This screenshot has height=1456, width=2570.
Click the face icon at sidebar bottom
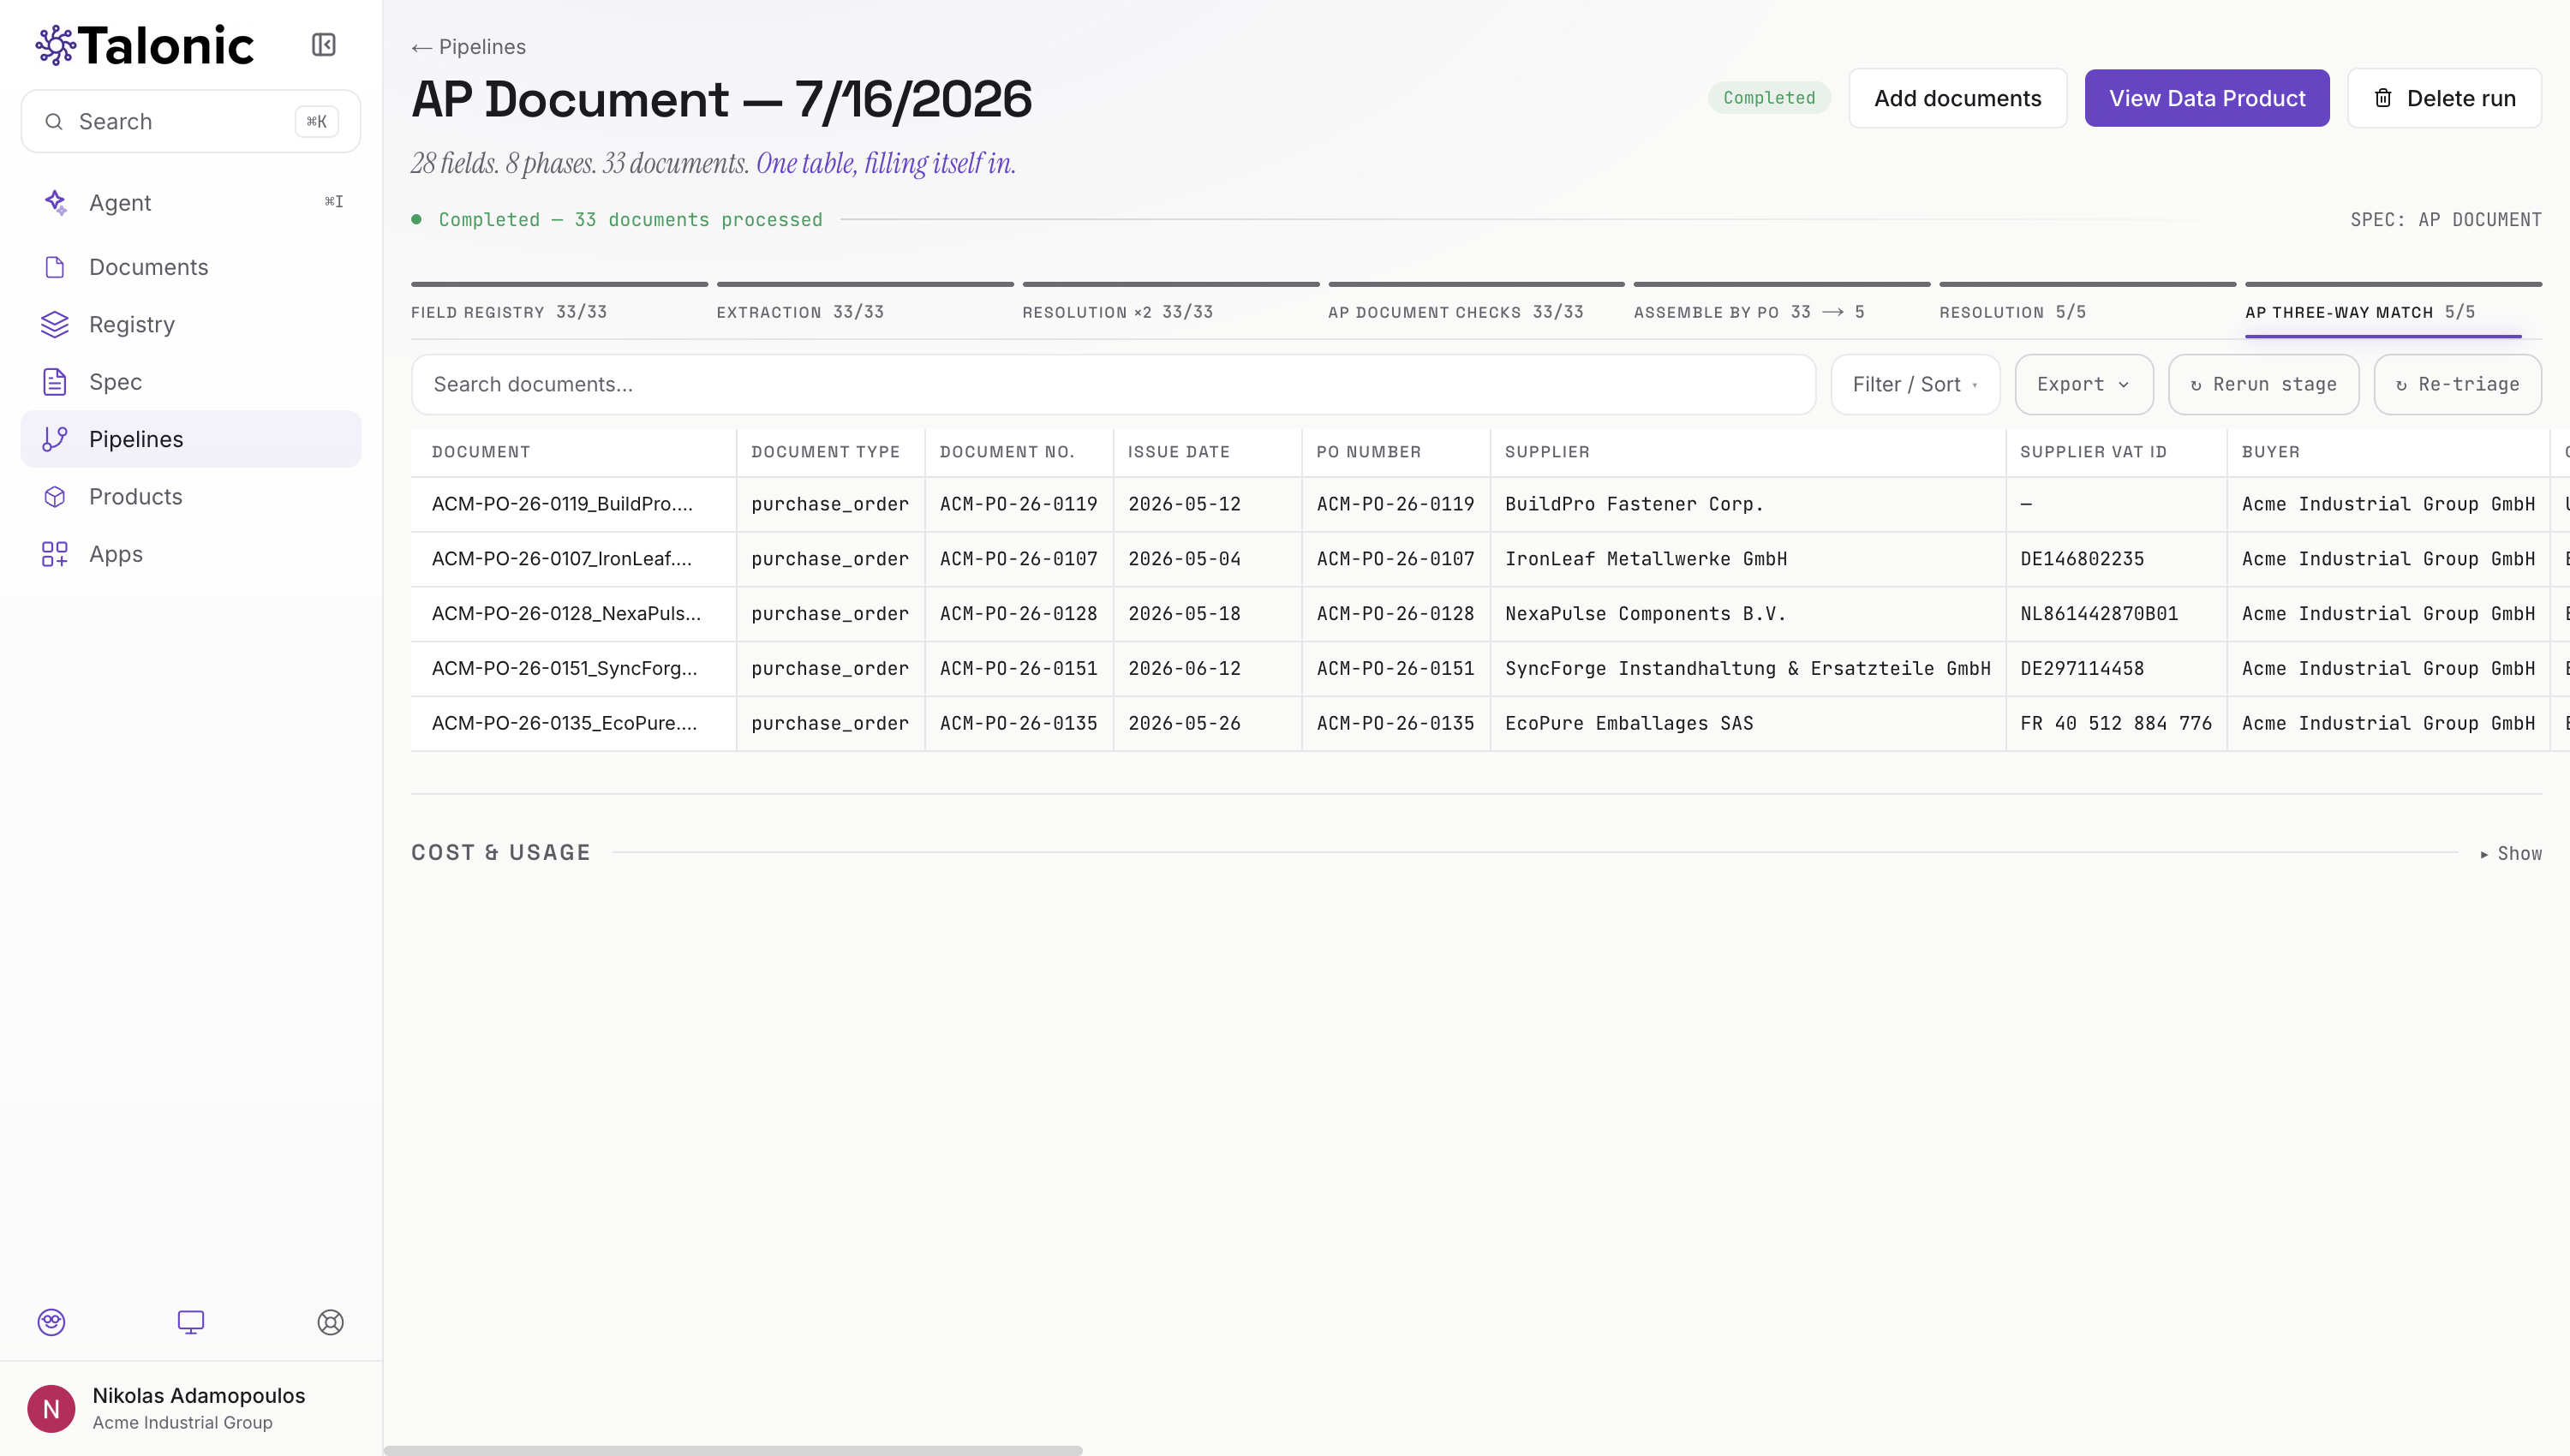(x=51, y=1322)
